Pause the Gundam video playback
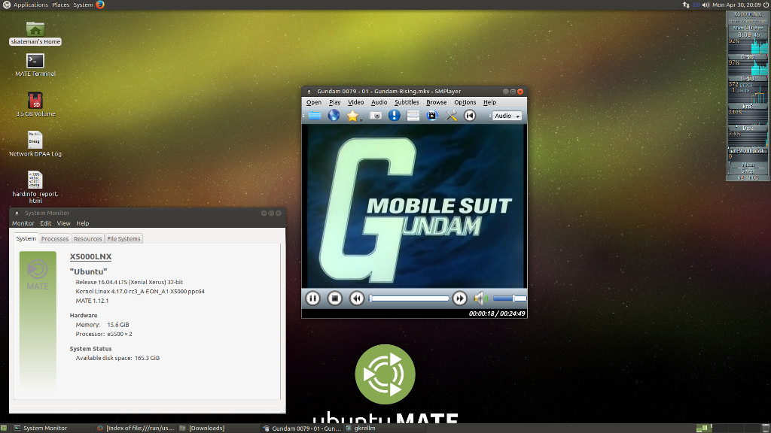This screenshot has height=433, width=771. (312, 298)
